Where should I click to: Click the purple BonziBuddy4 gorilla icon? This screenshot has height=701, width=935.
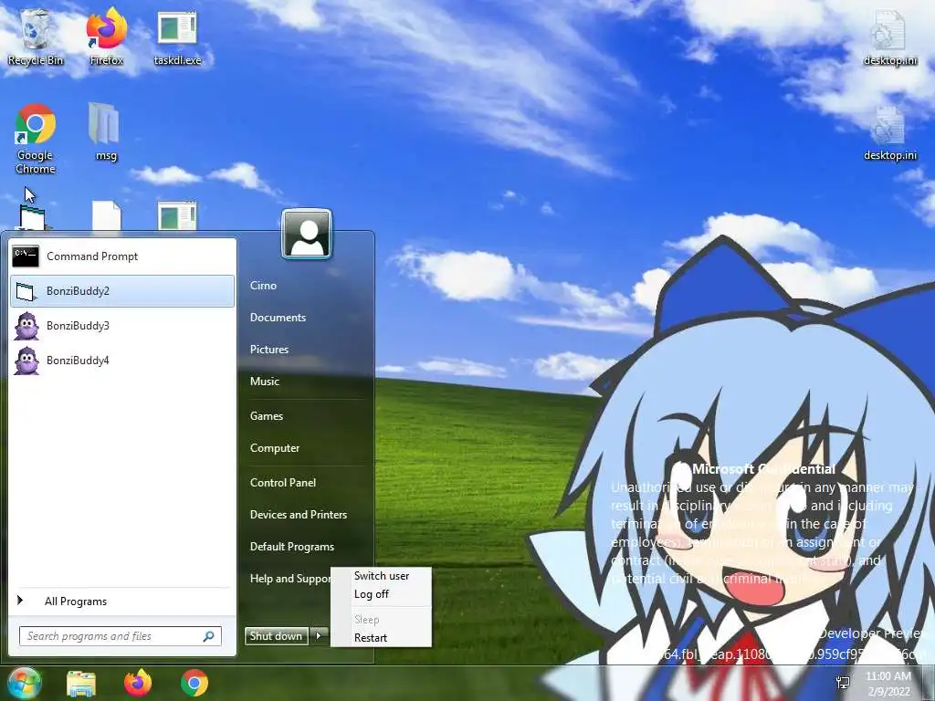26,361
